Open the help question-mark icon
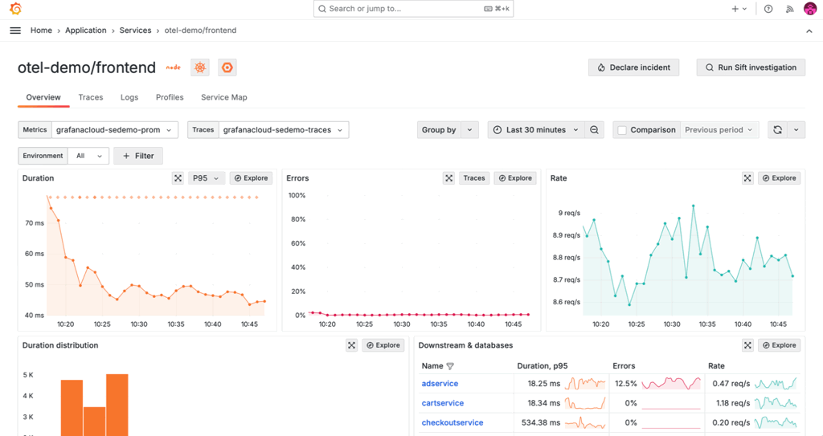The width and height of the screenshot is (823, 436). click(768, 9)
